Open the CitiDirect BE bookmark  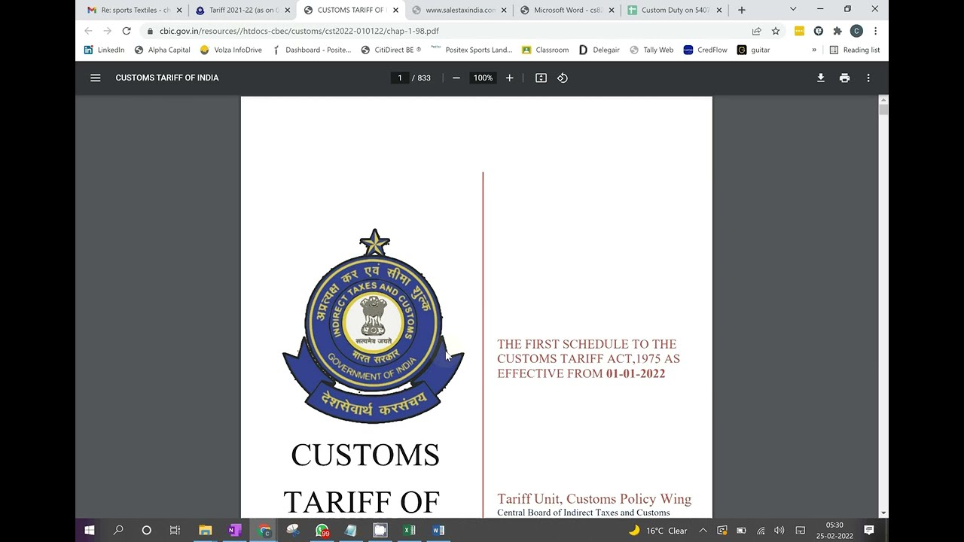[x=391, y=50]
